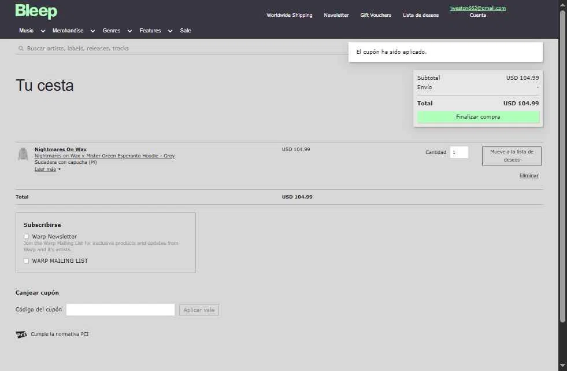Open the Bleep logo home link
The height and width of the screenshot is (371, 567).
pyautogui.click(x=36, y=11)
